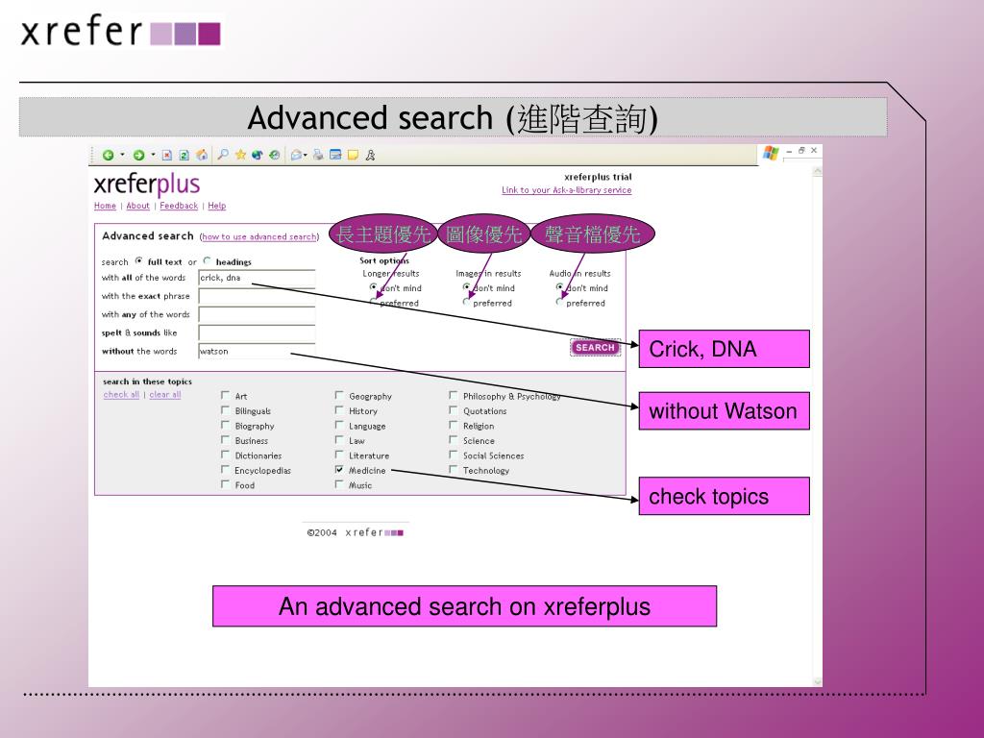Click the 'with all of the words' field
Image resolution: width=984 pixels, height=738 pixels.
[x=257, y=278]
